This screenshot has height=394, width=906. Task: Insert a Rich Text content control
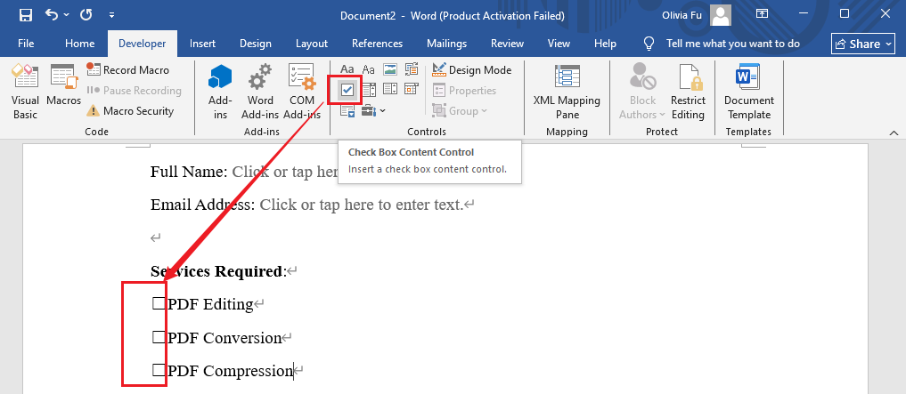click(x=347, y=69)
